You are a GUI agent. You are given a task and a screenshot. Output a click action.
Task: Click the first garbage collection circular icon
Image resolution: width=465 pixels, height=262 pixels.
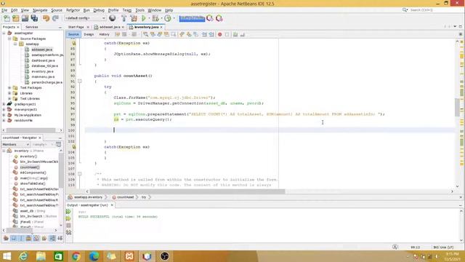pyautogui.click(x=210, y=18)
